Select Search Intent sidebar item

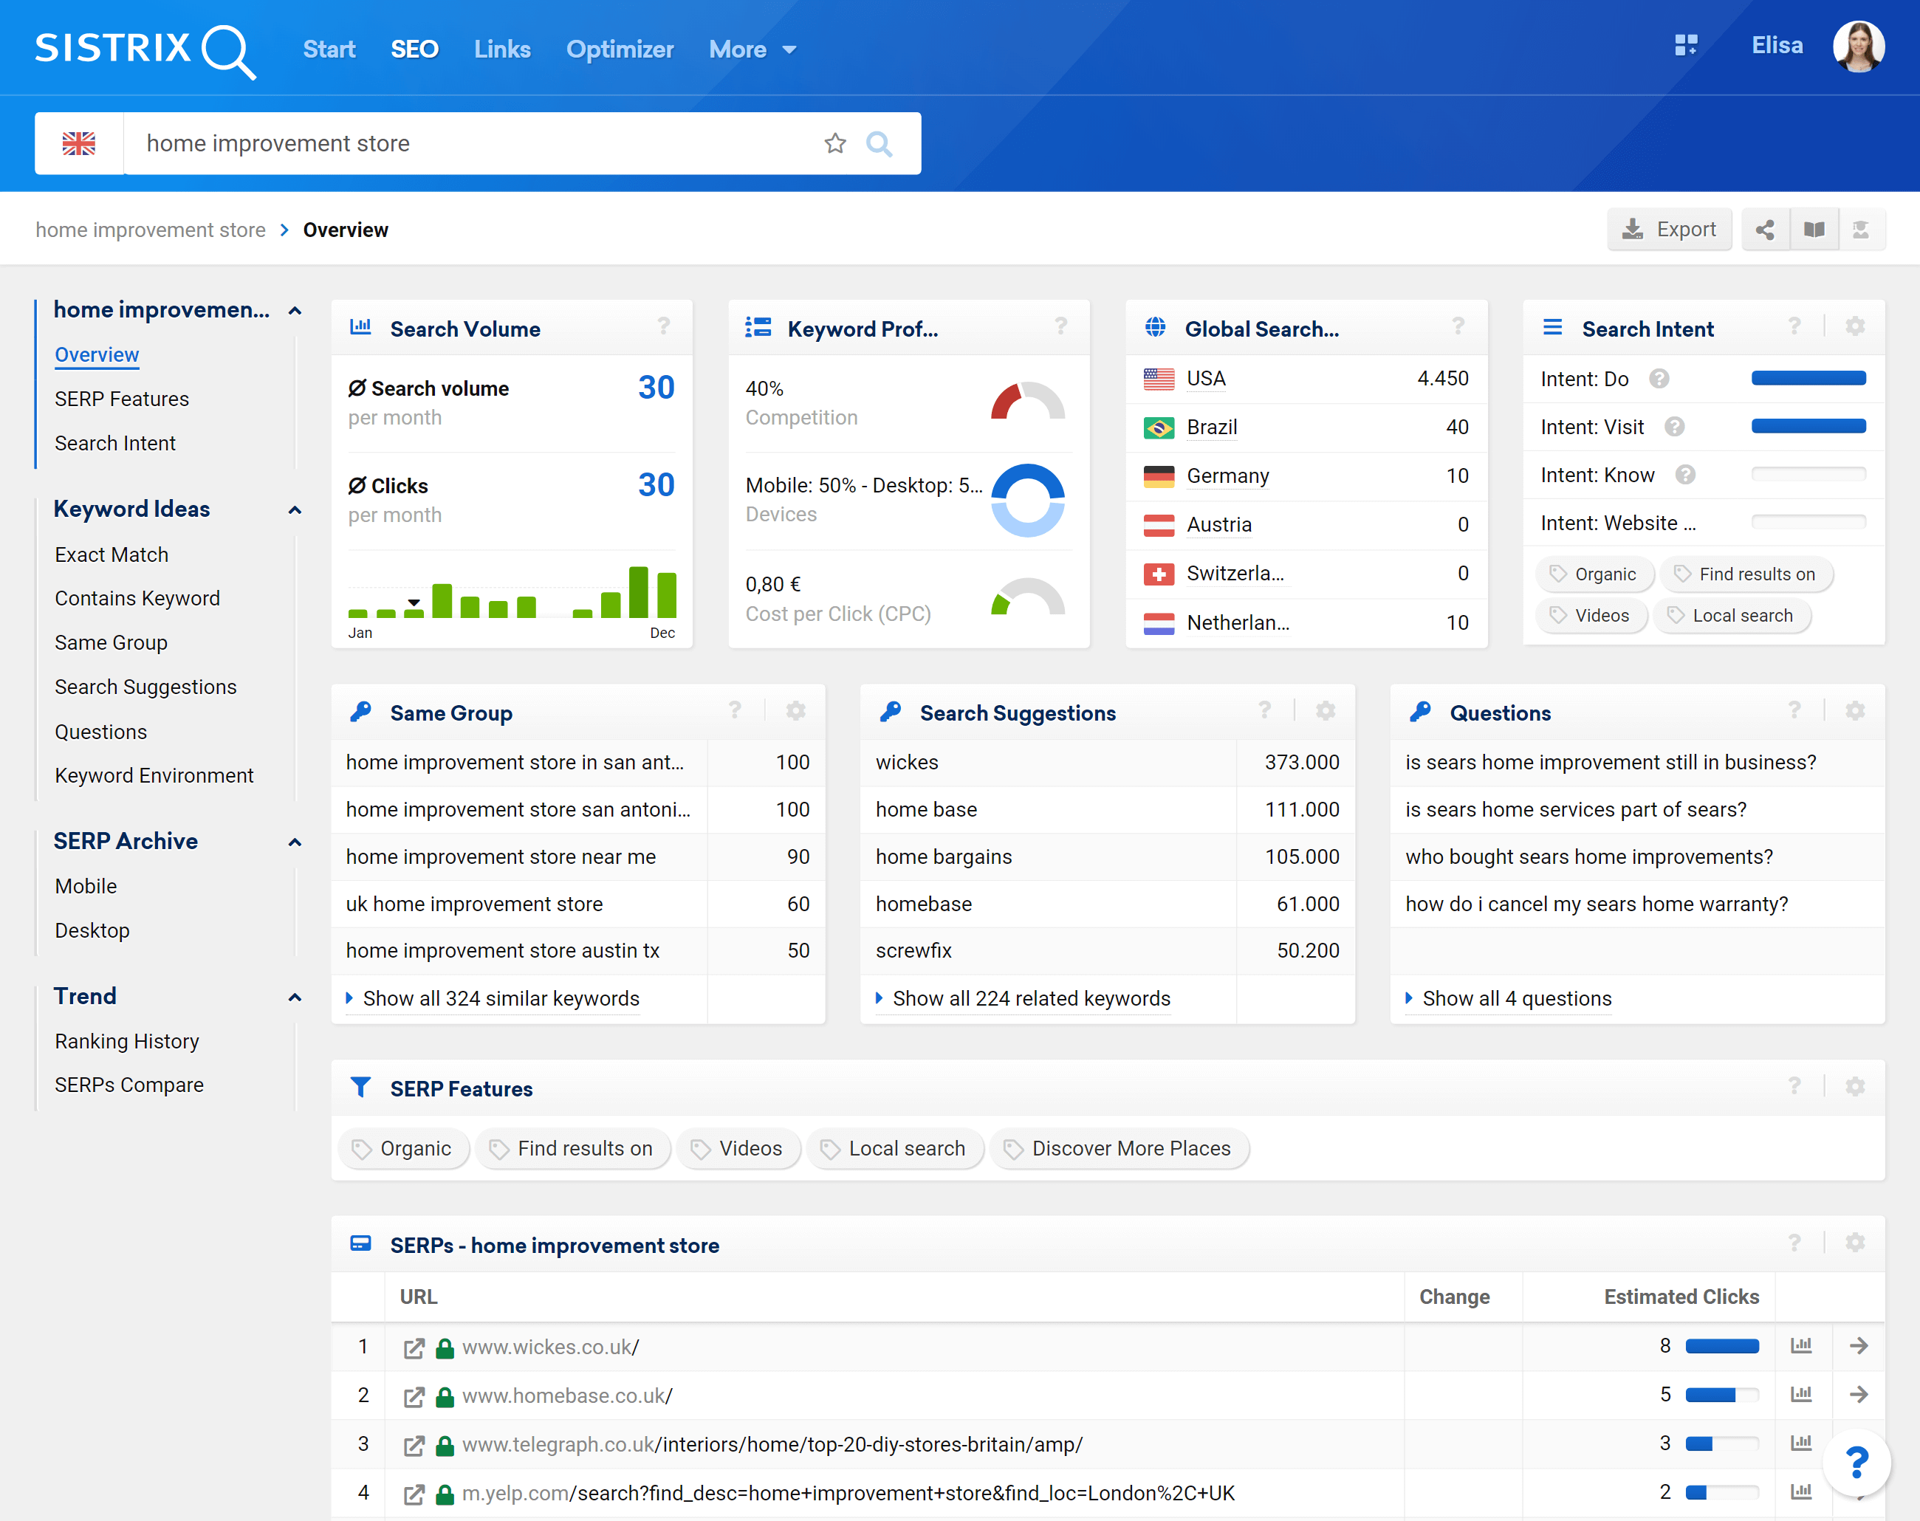(115, 444)
